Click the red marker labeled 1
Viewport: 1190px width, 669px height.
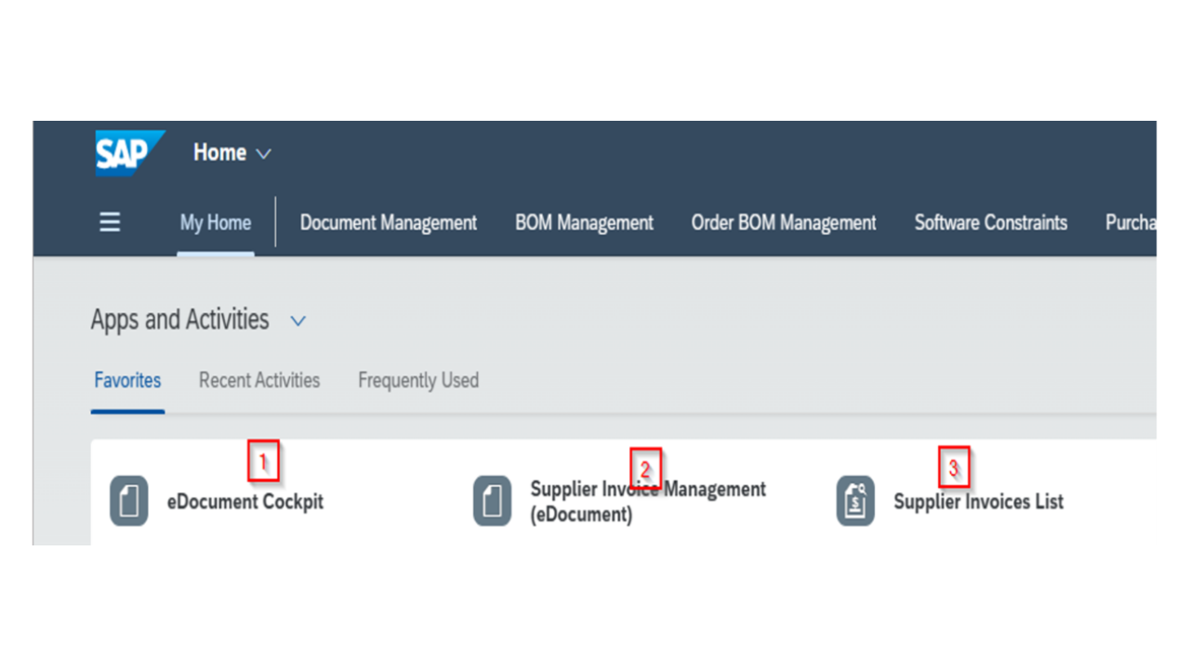click(x=264, y=461)
